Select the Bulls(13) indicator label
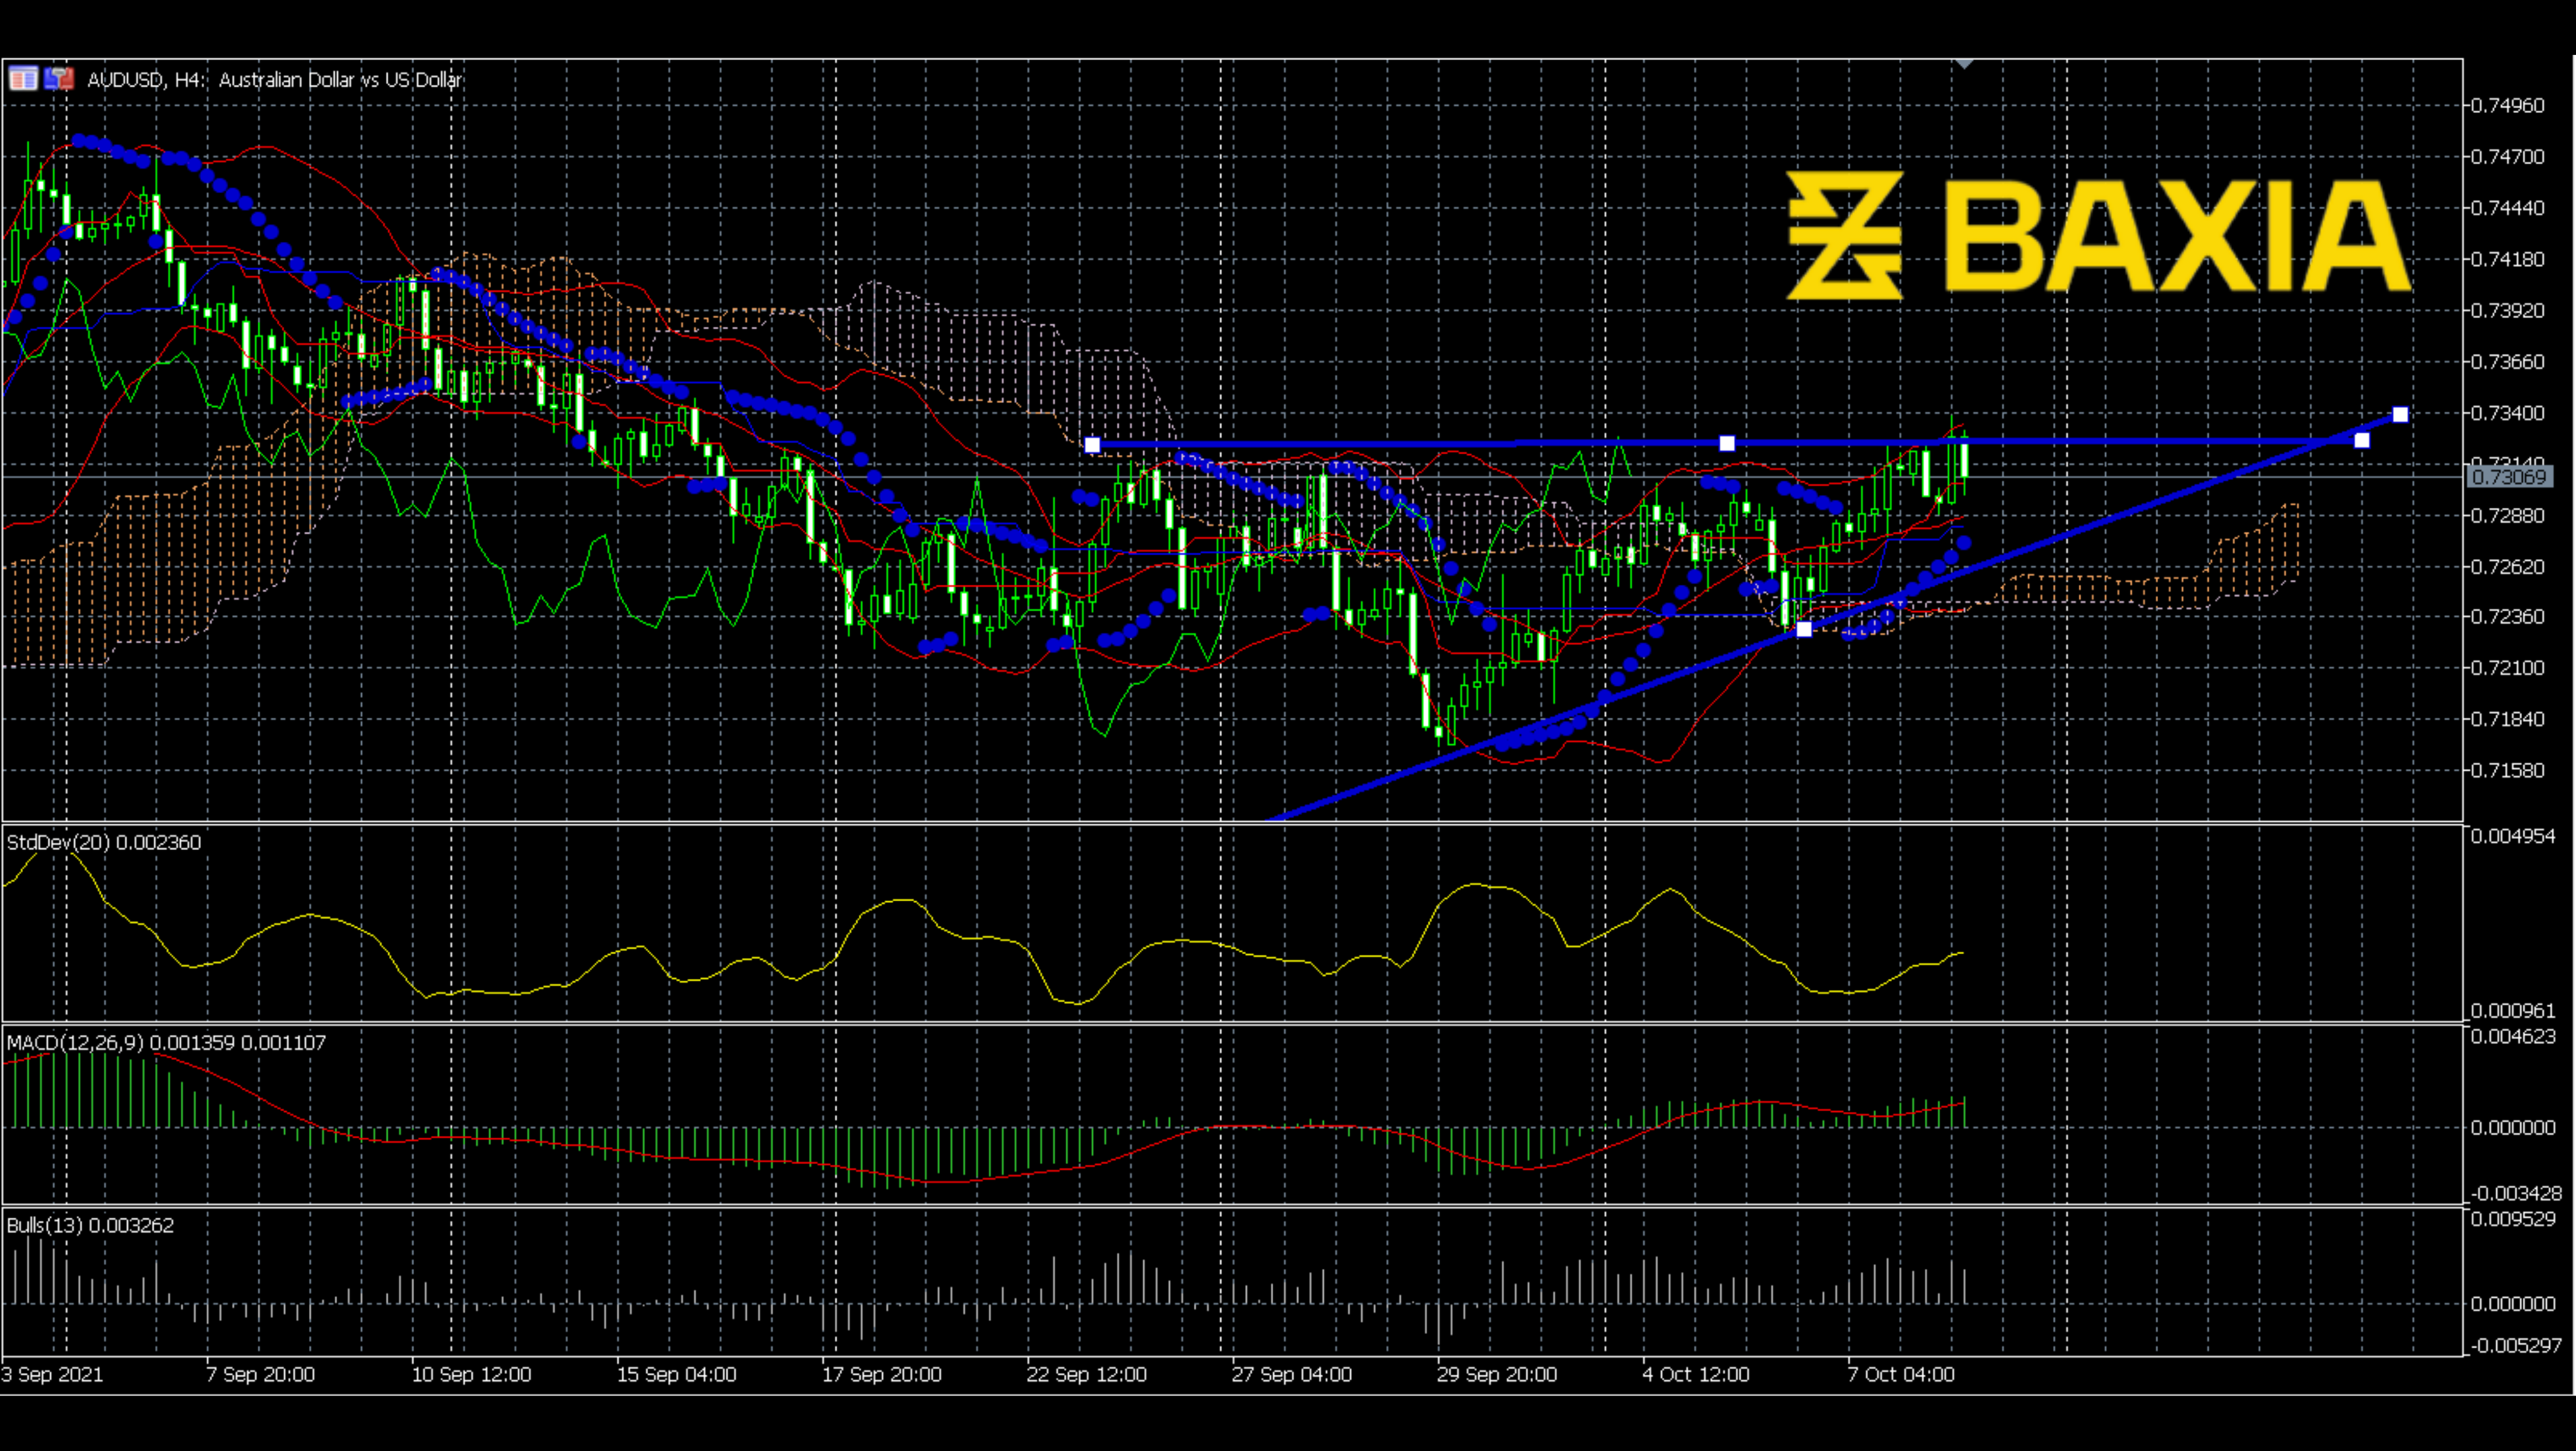Image resolution: width=2576 pixels, height=1451 pixels. coord(90,1226)
